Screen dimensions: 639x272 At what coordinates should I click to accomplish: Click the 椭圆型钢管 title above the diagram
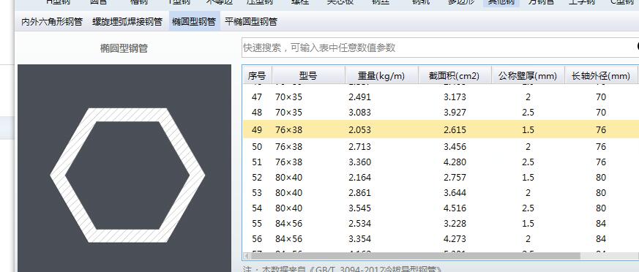click(124, 49)
